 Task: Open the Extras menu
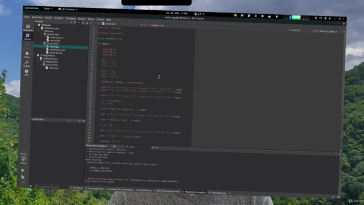pyautogui.click(x=91, y=19)
